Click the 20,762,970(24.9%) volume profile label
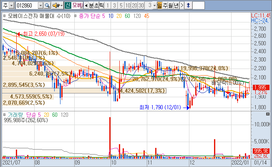 pyautogui.click(x=156, y=79)
